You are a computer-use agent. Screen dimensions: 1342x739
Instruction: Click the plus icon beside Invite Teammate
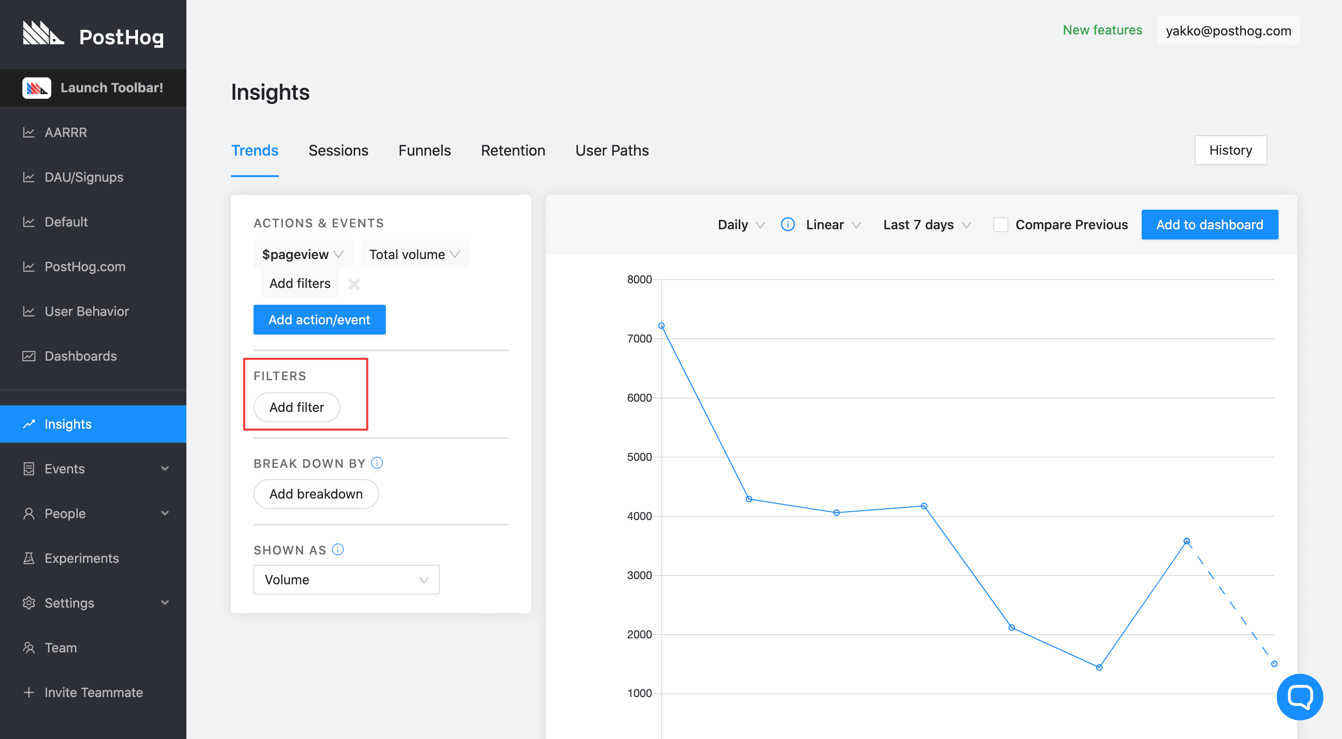[28, 693]
